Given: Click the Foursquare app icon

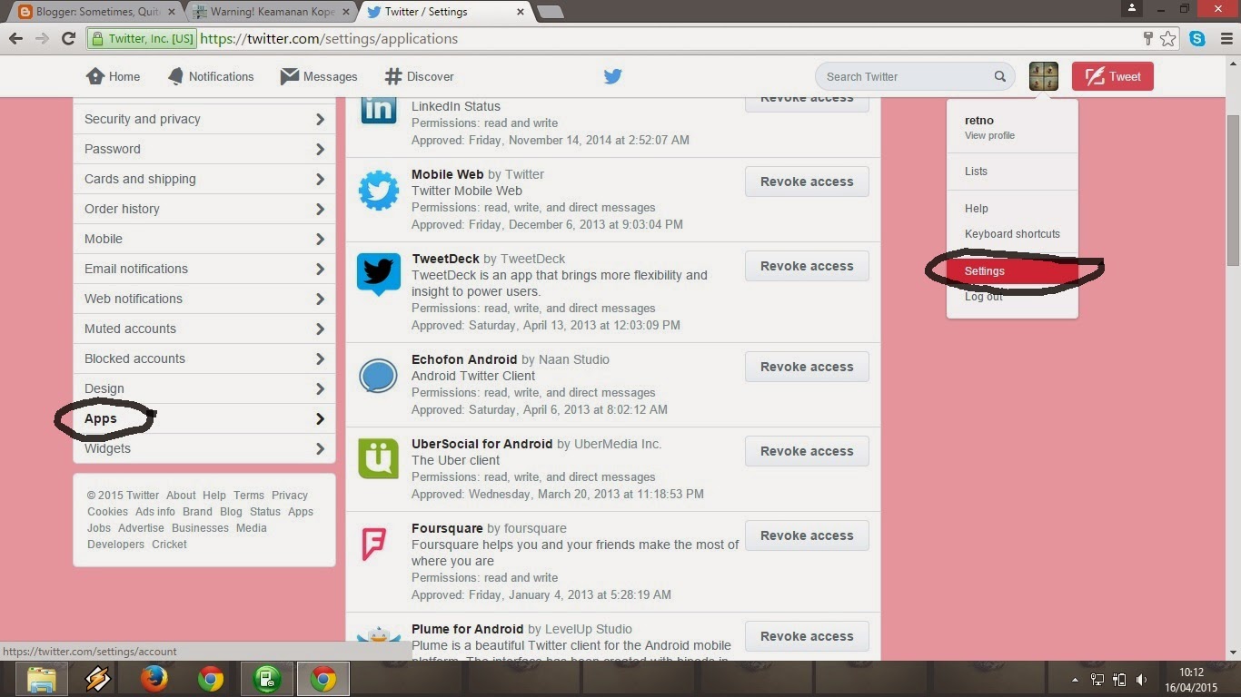Looking at the screenshot, I should click(x=374, y=545).
